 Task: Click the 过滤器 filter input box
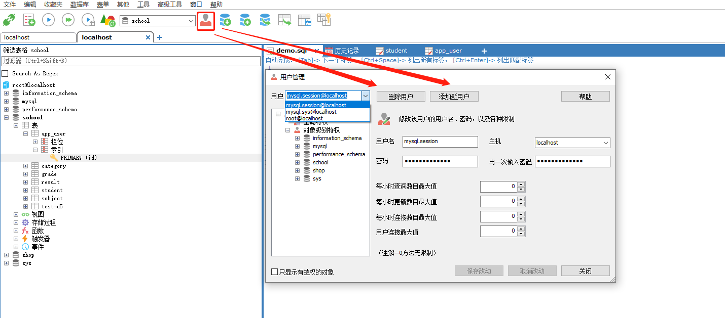pos(131,61)
